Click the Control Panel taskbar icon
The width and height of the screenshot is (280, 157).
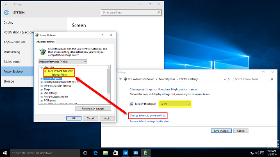point(136,153)
